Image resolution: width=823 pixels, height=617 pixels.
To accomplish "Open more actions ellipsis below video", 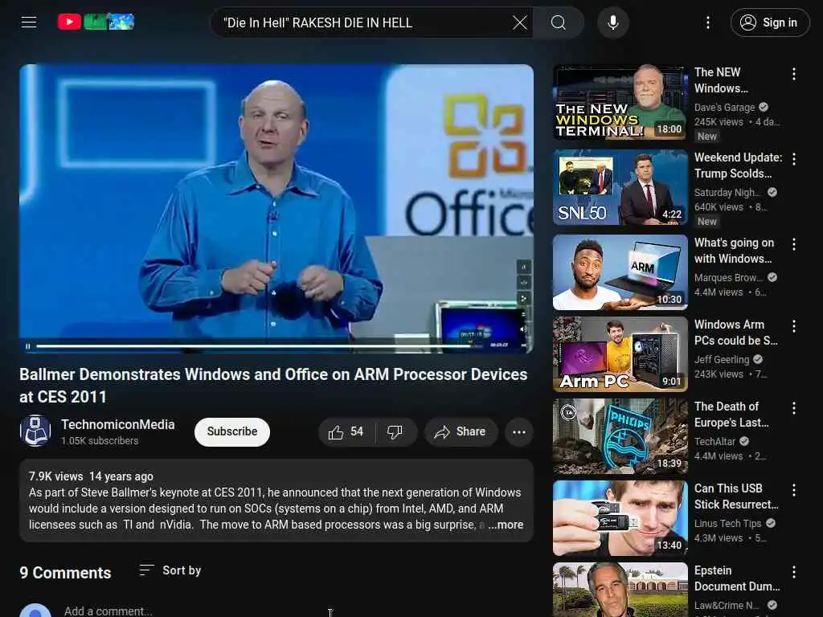I will [519, 431].
